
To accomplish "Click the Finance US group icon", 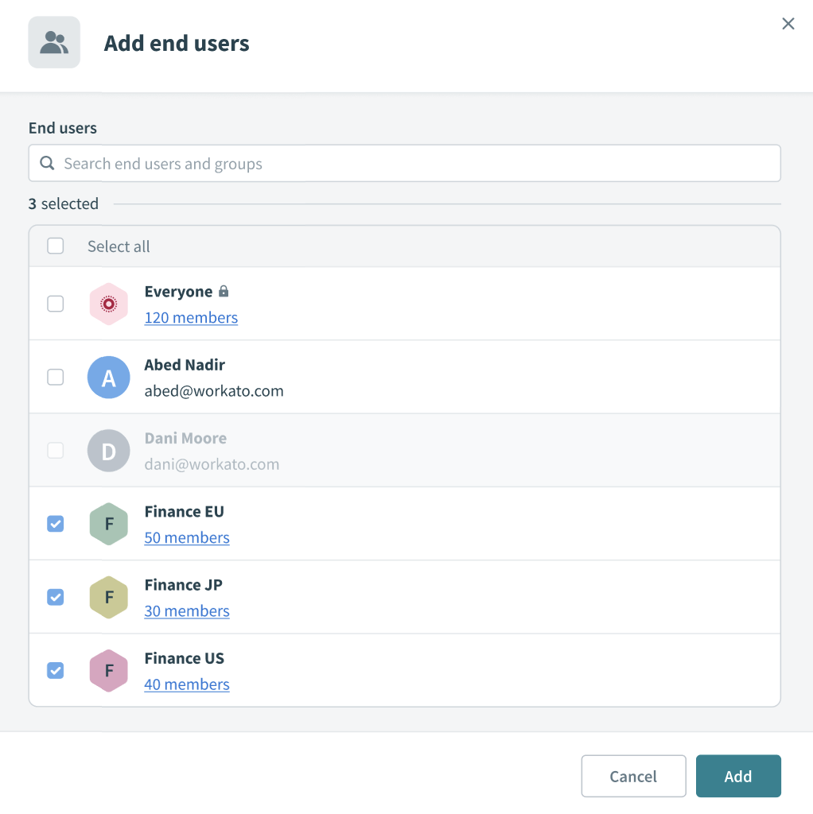I will [108, 670].
